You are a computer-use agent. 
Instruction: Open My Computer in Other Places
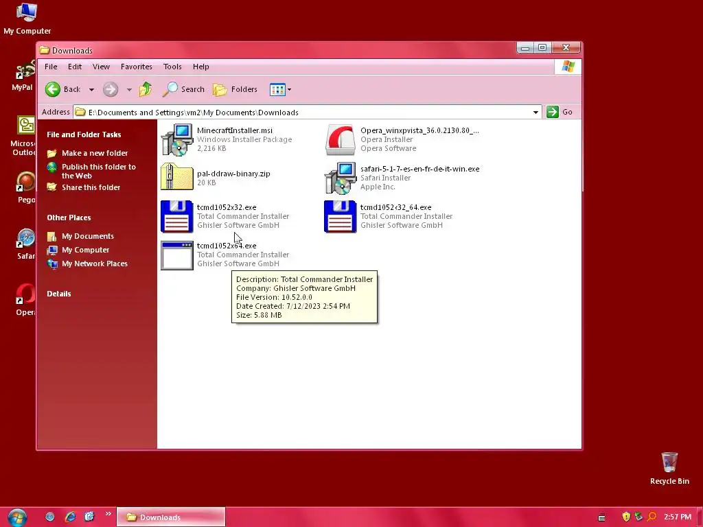coord(85,250)
